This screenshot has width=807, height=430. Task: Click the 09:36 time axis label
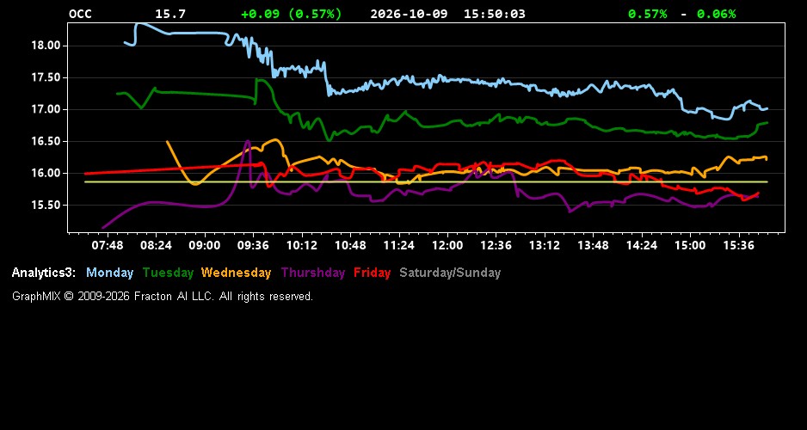(x=253, y=246)
